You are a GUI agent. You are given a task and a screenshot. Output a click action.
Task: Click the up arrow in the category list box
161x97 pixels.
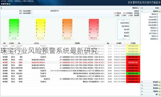coord(123,20)
